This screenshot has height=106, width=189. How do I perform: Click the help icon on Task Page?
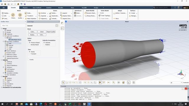(x=57, y=26)
